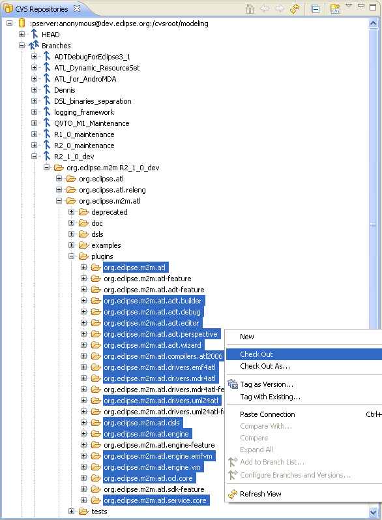Screen dimensions: 382x520
Task: Select the R2_0_maintenance branch
Action: tap(84, 145)
